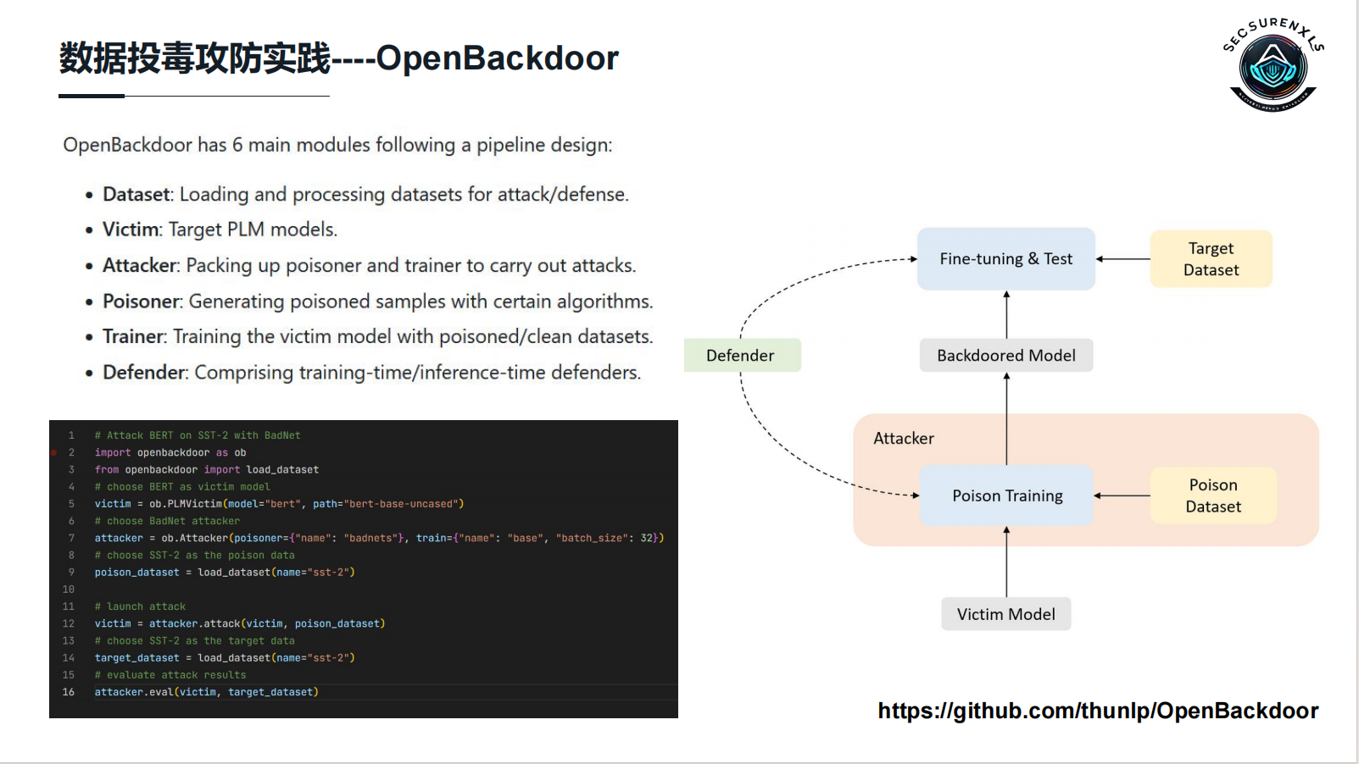Click comment '# choose BadNet attacker'
The height and width of the screenshot is (764, 1359).
click(x=167, y=521)
